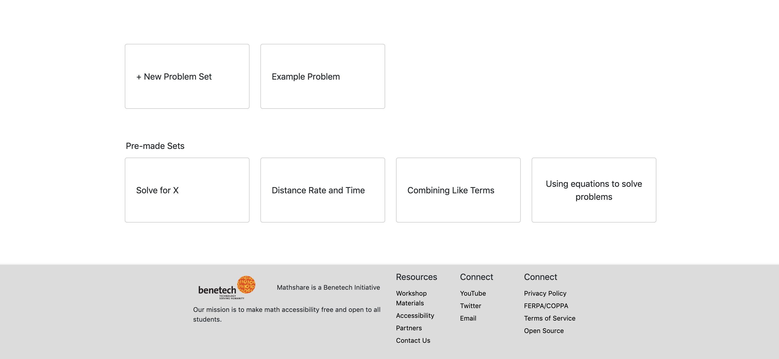This screenshot has height=359, width=779.
Task: Click the Contact Us link
Action: point(413,340)
